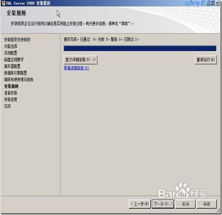The height and width of the screenshot is (215, 222).
Task: Open the 查看详细报表 report link
Action: click(x=76, y=68)
